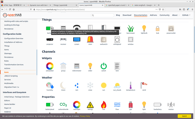195x119 pixels.
Task: Click the rain weather icon
Action: pyautogui.click(x=77, y=85)
